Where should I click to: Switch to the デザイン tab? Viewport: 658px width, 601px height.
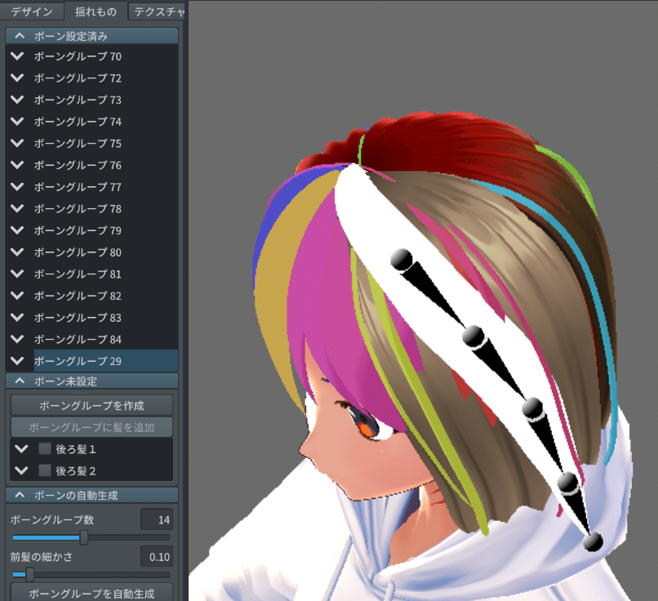click(x=32, y=11)
